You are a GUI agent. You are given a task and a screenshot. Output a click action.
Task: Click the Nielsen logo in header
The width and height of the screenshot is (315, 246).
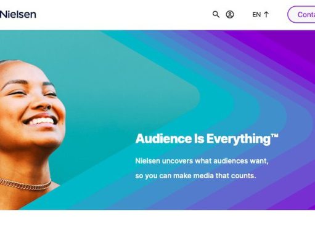pos(18,14)
